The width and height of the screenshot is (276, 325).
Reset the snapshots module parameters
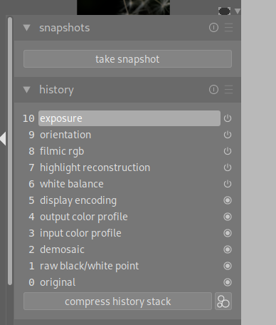coord(213,28)
